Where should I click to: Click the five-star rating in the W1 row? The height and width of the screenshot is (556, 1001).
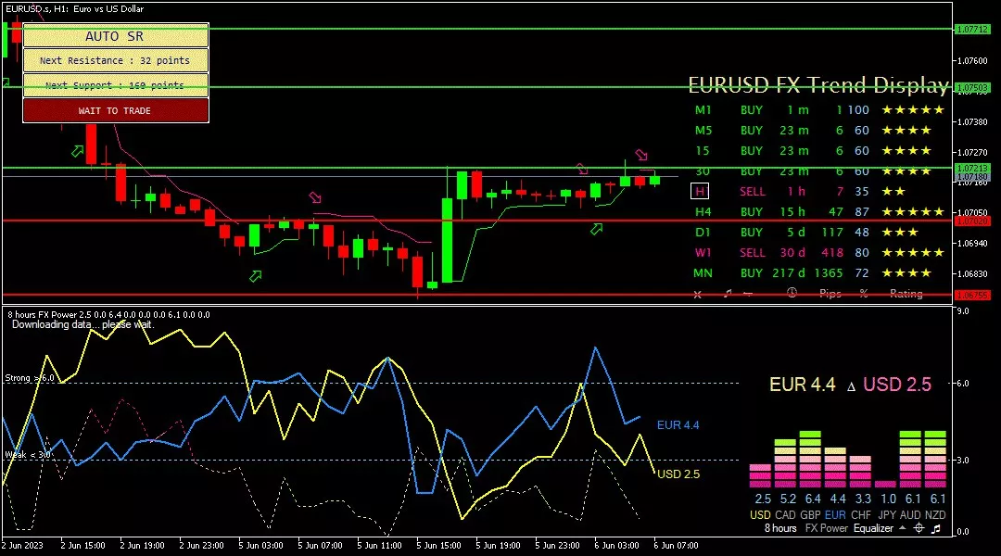click(913, 253)
